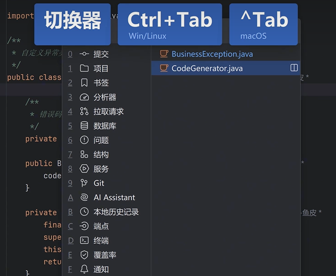Open Local History (本地历史记录) entry
The image size is (336, 276).
115,212
